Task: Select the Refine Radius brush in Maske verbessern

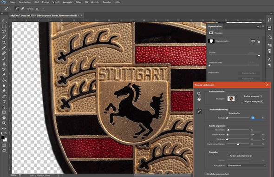Action: [199, 111]
